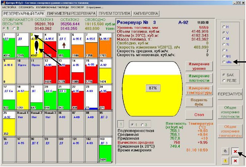Screen dimensions: 246x167
Task: Click the black exclamation mark in tank 3
Action: tap(36, 47)
